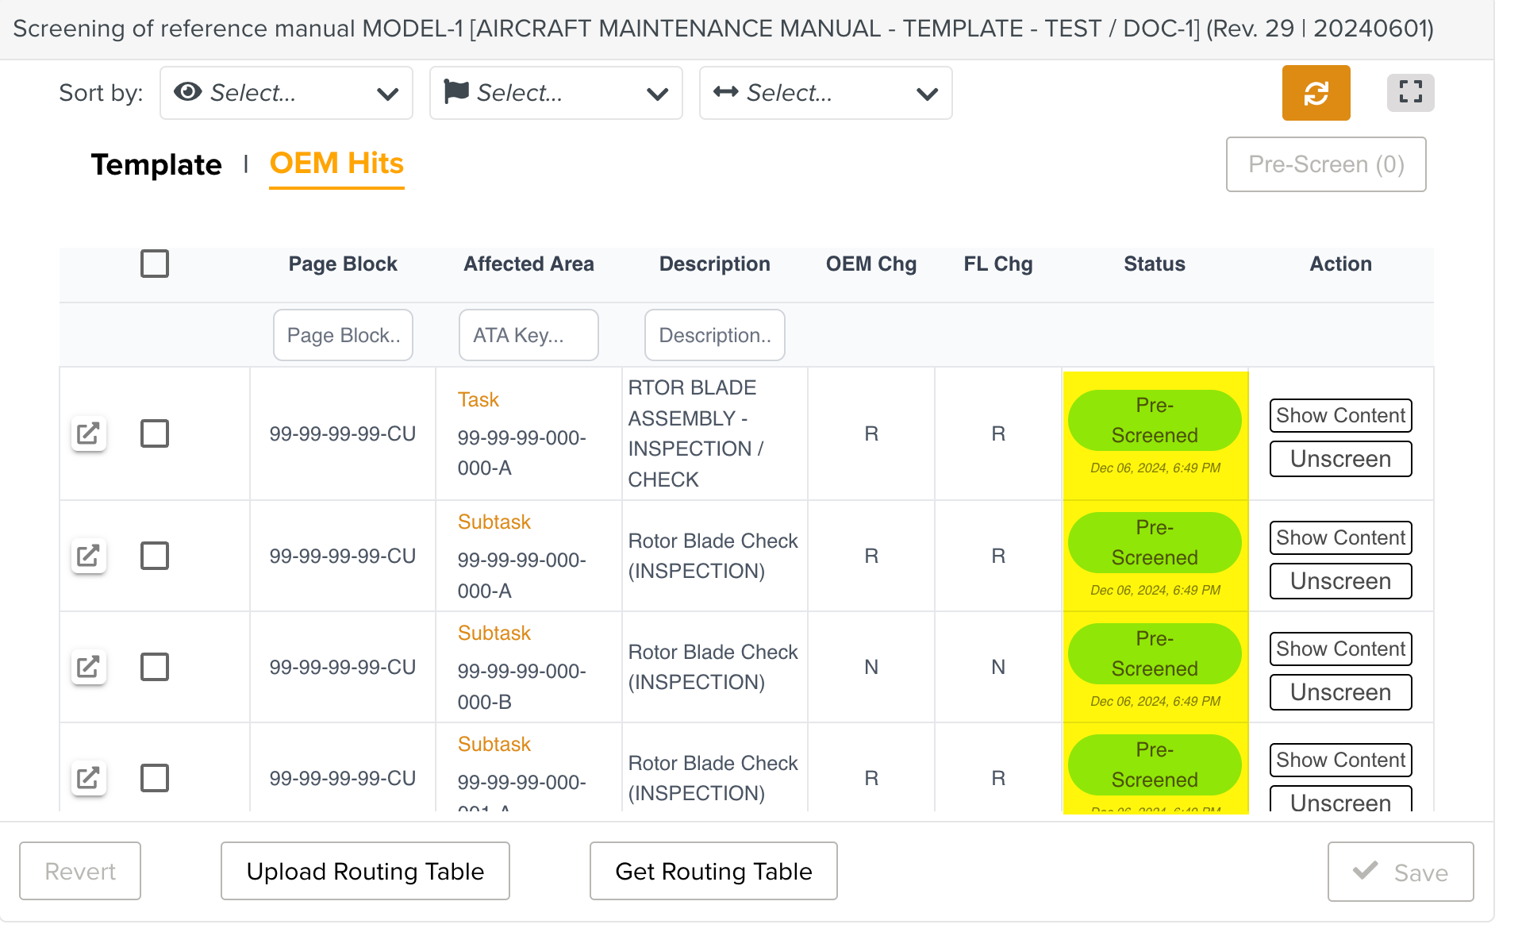
Task: Click Unscreen for the 000-B subtask row
Action: point(1340,692)
